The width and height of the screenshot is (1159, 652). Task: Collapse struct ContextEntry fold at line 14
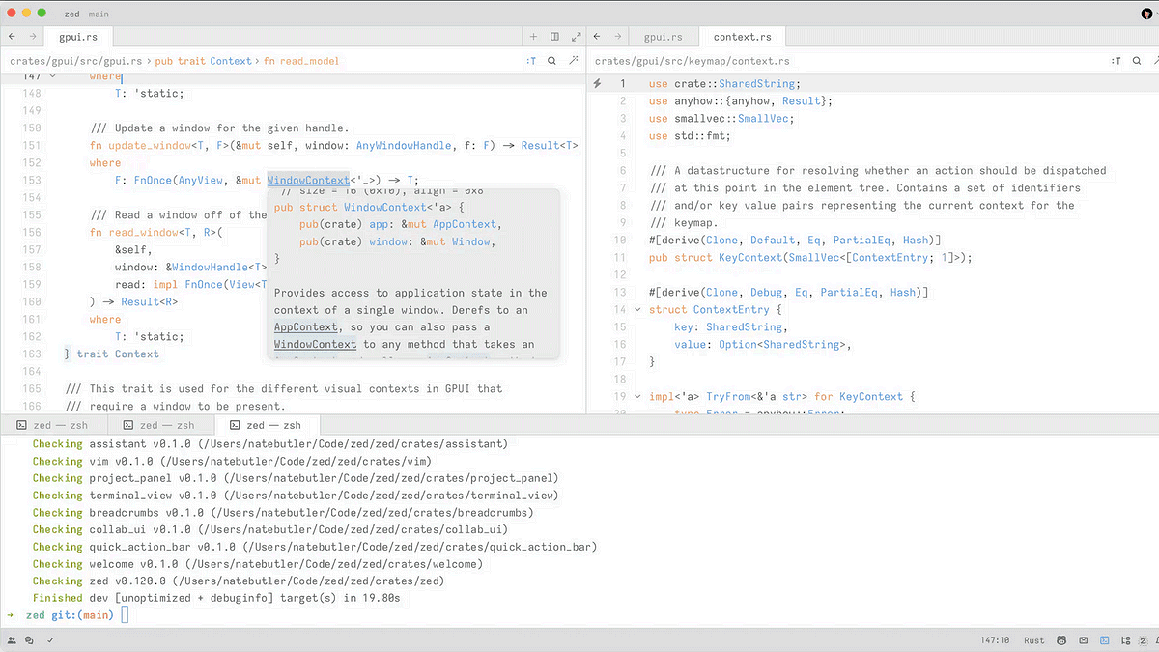[636, 310]
